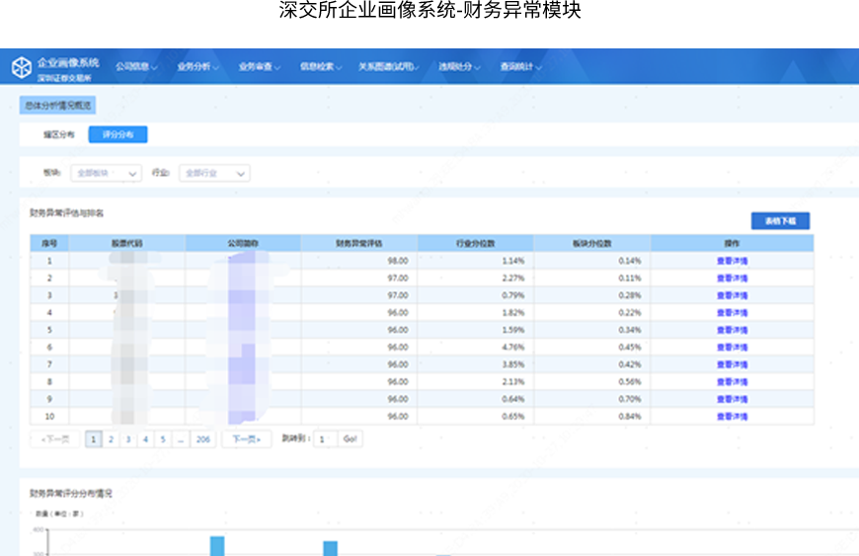Click the tallest bar in score distribution chart
Screen dimensions: 859x556
(217, 546)
